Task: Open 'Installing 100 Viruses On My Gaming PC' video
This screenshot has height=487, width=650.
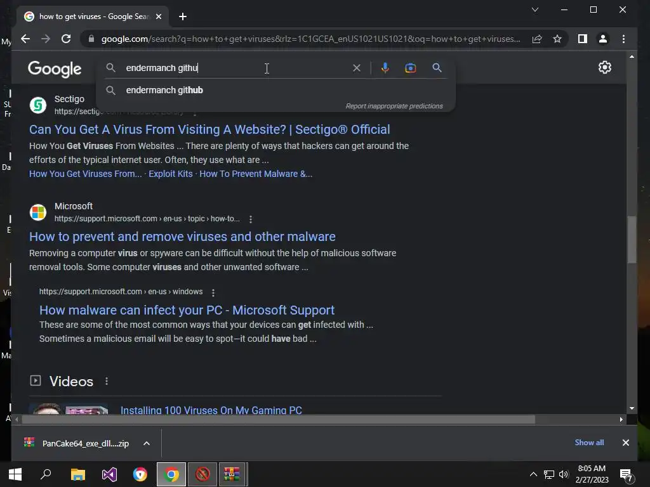Action: (x=211, y=410)
